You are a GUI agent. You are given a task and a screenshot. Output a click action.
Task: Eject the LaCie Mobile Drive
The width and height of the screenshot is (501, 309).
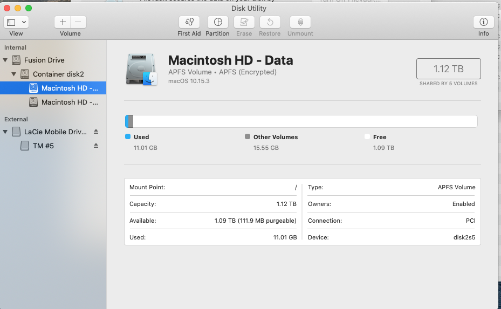[96, 132]
